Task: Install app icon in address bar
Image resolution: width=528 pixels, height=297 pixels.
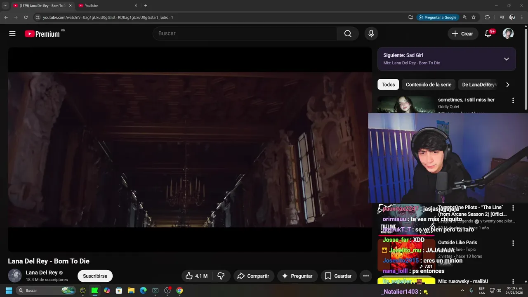Action: (x=410, y=17)
